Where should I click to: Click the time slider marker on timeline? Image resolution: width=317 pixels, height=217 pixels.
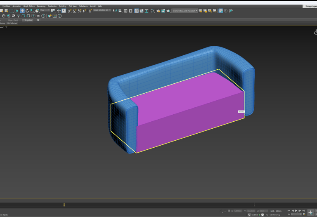64,205
